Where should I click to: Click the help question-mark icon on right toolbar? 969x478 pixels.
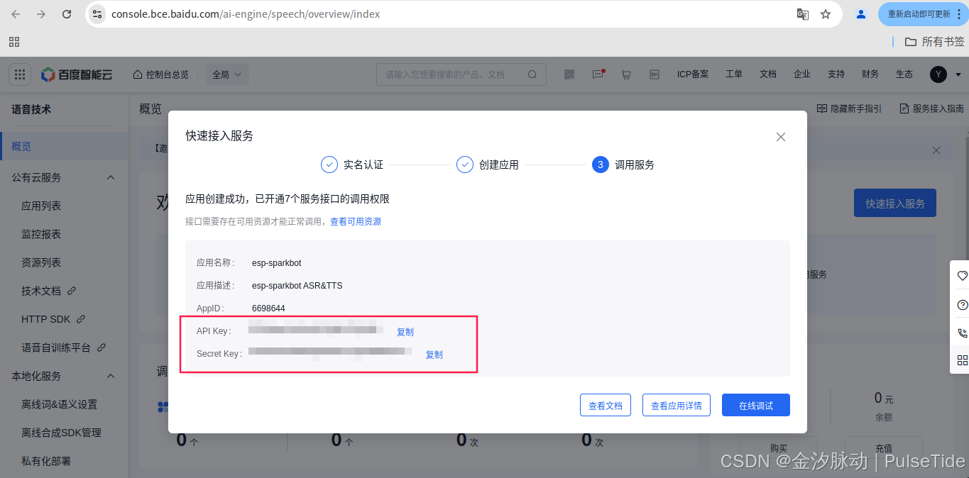963,305
